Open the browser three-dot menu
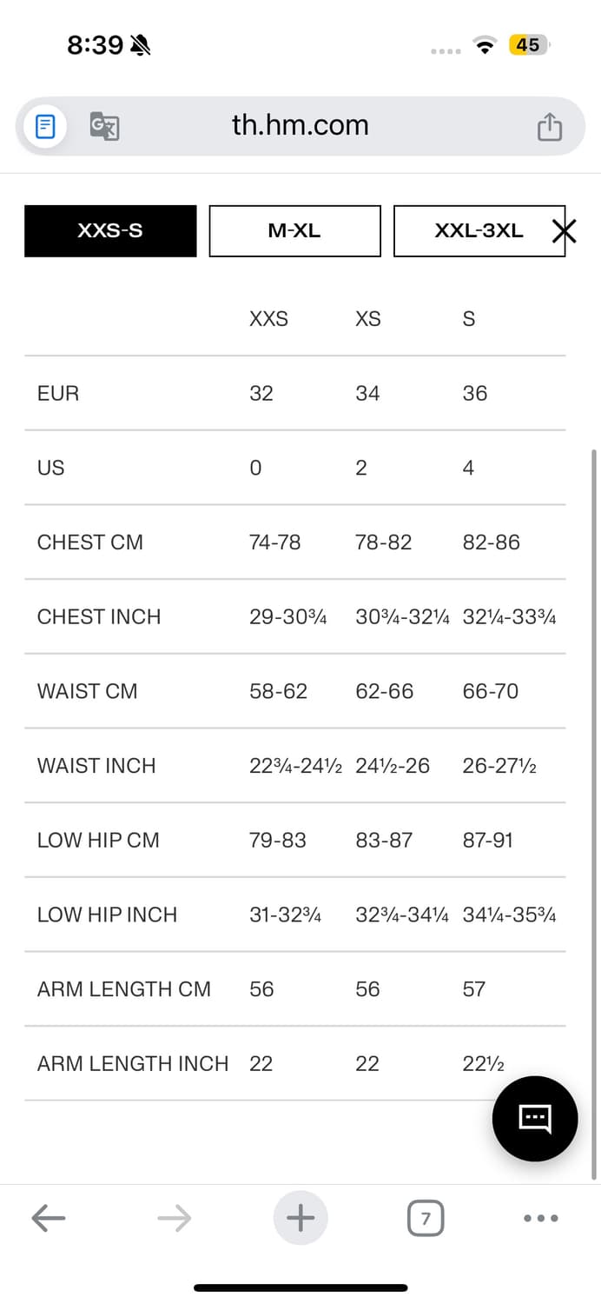The width and height of the screenshot is (601, 1304). tap(541, 1218)
